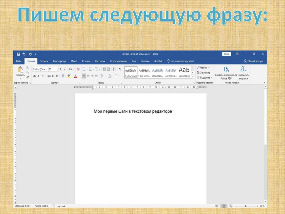Image resolution: width=285 pixels, height=214 pixels.
Task: Select the Format Painter brush icon
Action: pos(27,77)
